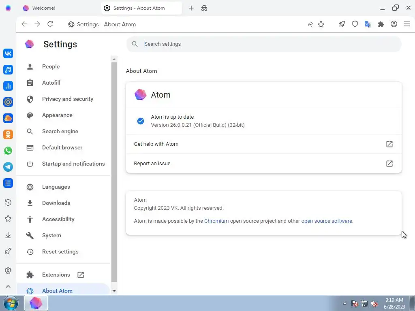Viewport: 415px width, 311px height.
Task: Click Atom browser taskbar button
Action: (36, 303)
